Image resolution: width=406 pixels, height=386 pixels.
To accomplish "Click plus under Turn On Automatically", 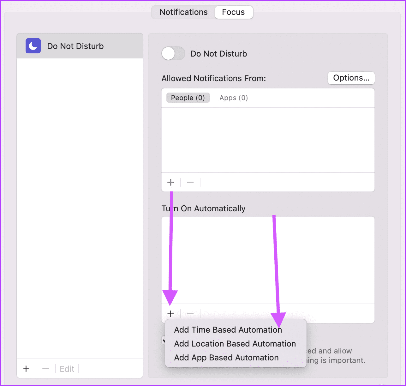I will click(171, 314).
